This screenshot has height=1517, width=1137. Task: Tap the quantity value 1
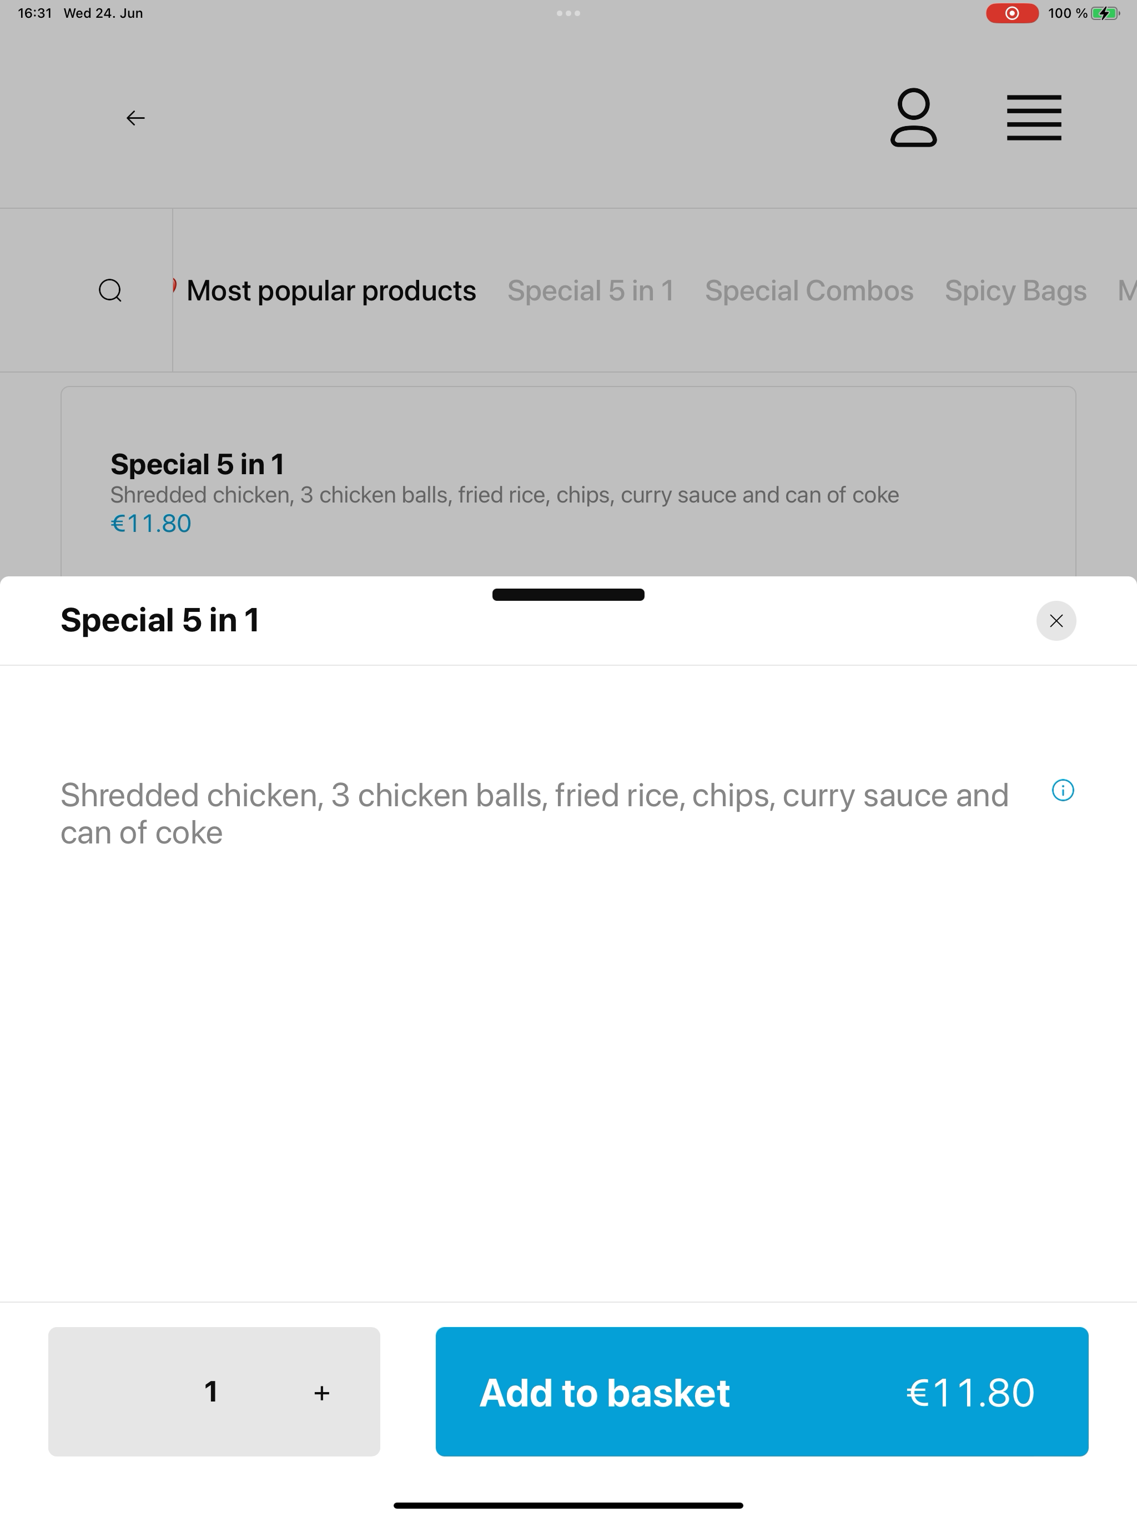(211, 1392)
